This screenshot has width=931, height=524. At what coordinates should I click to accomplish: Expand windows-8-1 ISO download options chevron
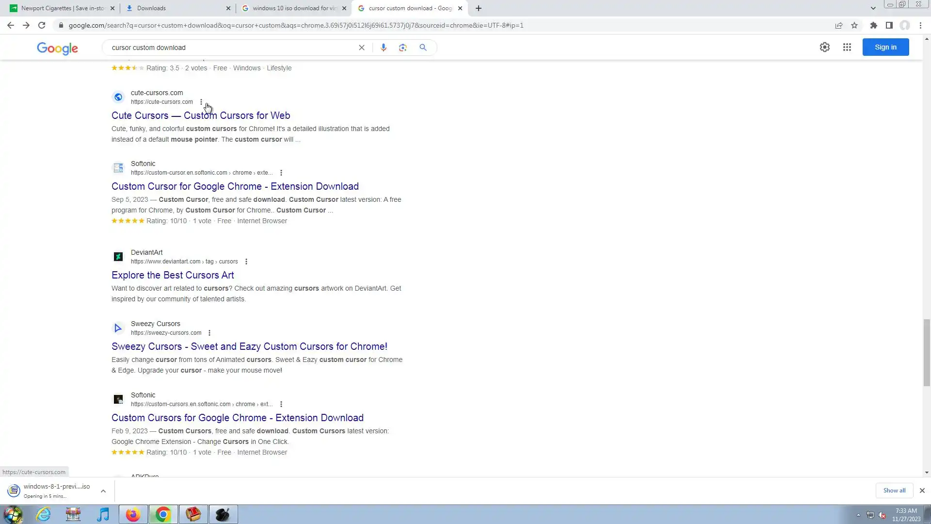(x=103, y=491)
